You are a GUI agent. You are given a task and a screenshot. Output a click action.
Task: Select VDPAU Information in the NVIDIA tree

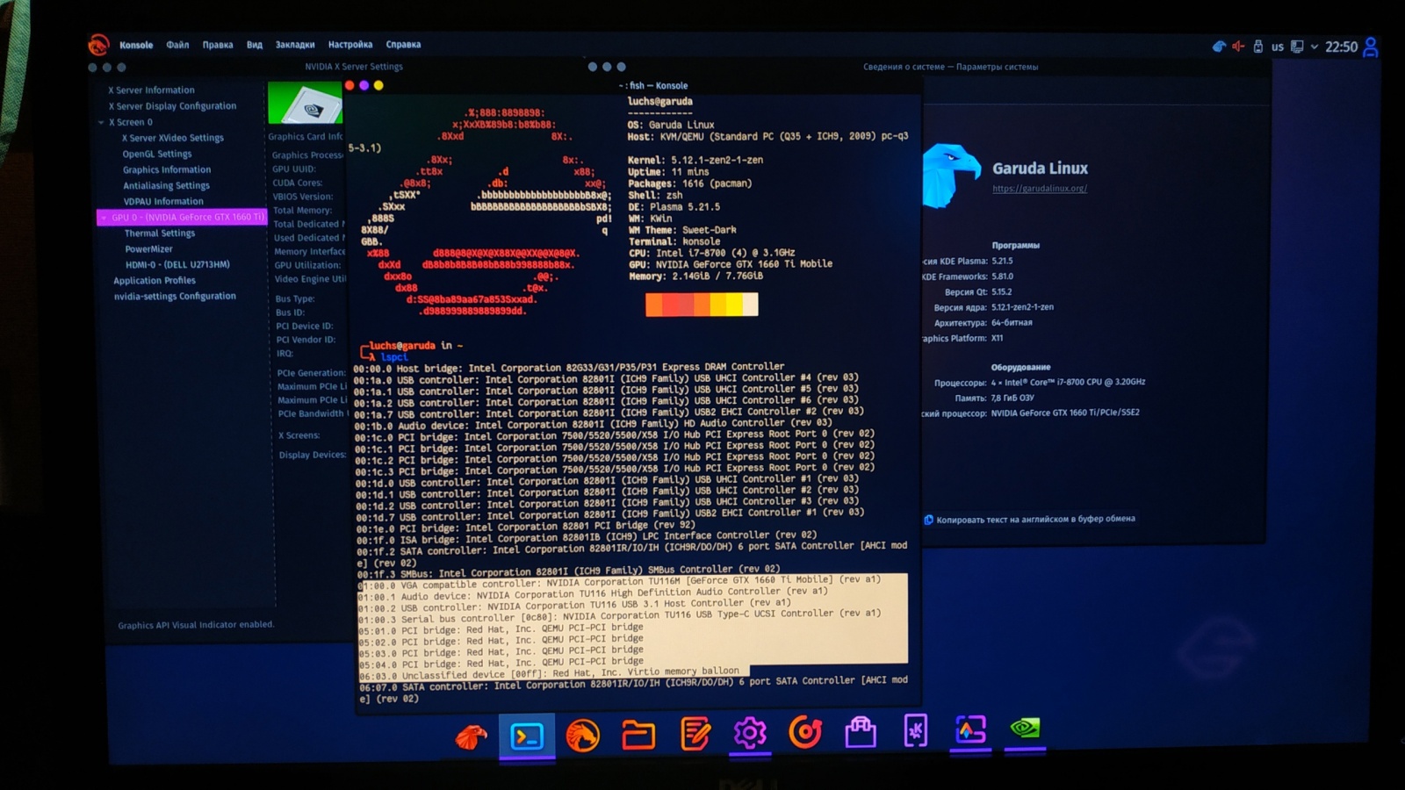(x=163, y=201)
